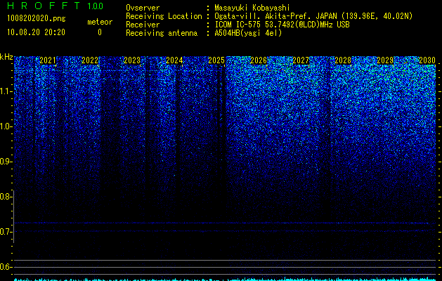This screenshot has width=442, height=281.
Task: Click time marker 2022
Action: tap(90, 60)
